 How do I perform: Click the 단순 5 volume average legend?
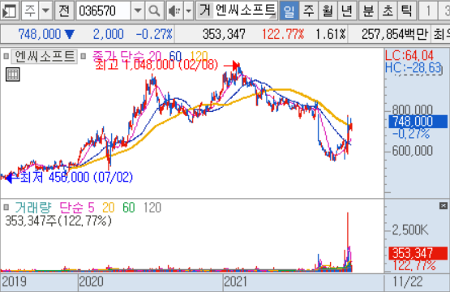click(77, 208)
